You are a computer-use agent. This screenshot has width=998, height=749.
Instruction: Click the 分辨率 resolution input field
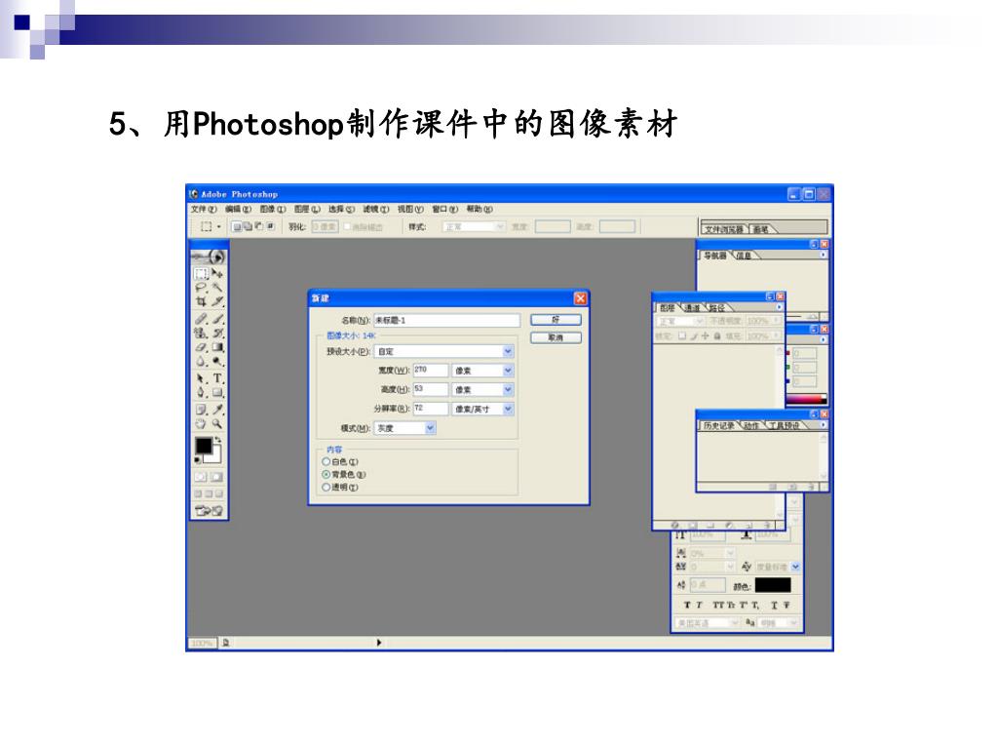click(x=431, y=409)
